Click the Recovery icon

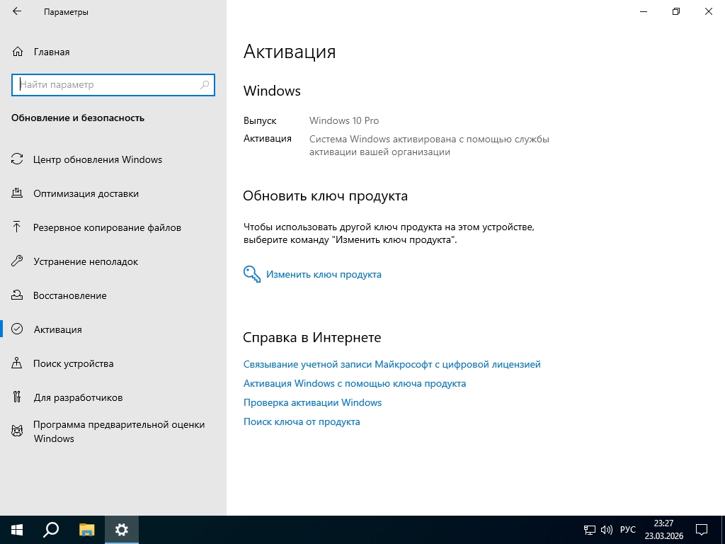pos(17,295)
